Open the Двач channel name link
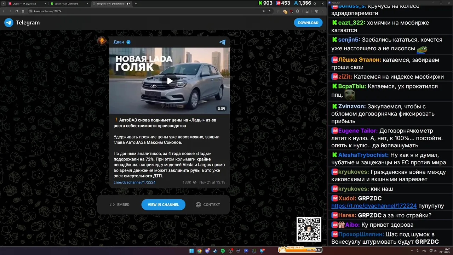The image size is (453, 255). 119,42
